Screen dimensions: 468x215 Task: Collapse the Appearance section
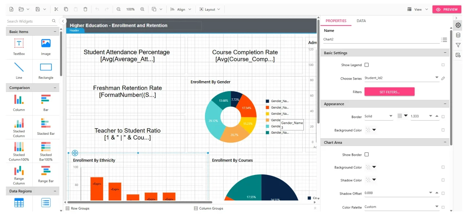tap(445, 104)
